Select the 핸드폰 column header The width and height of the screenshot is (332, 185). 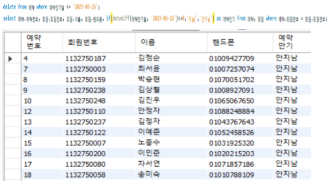(240, 42)
